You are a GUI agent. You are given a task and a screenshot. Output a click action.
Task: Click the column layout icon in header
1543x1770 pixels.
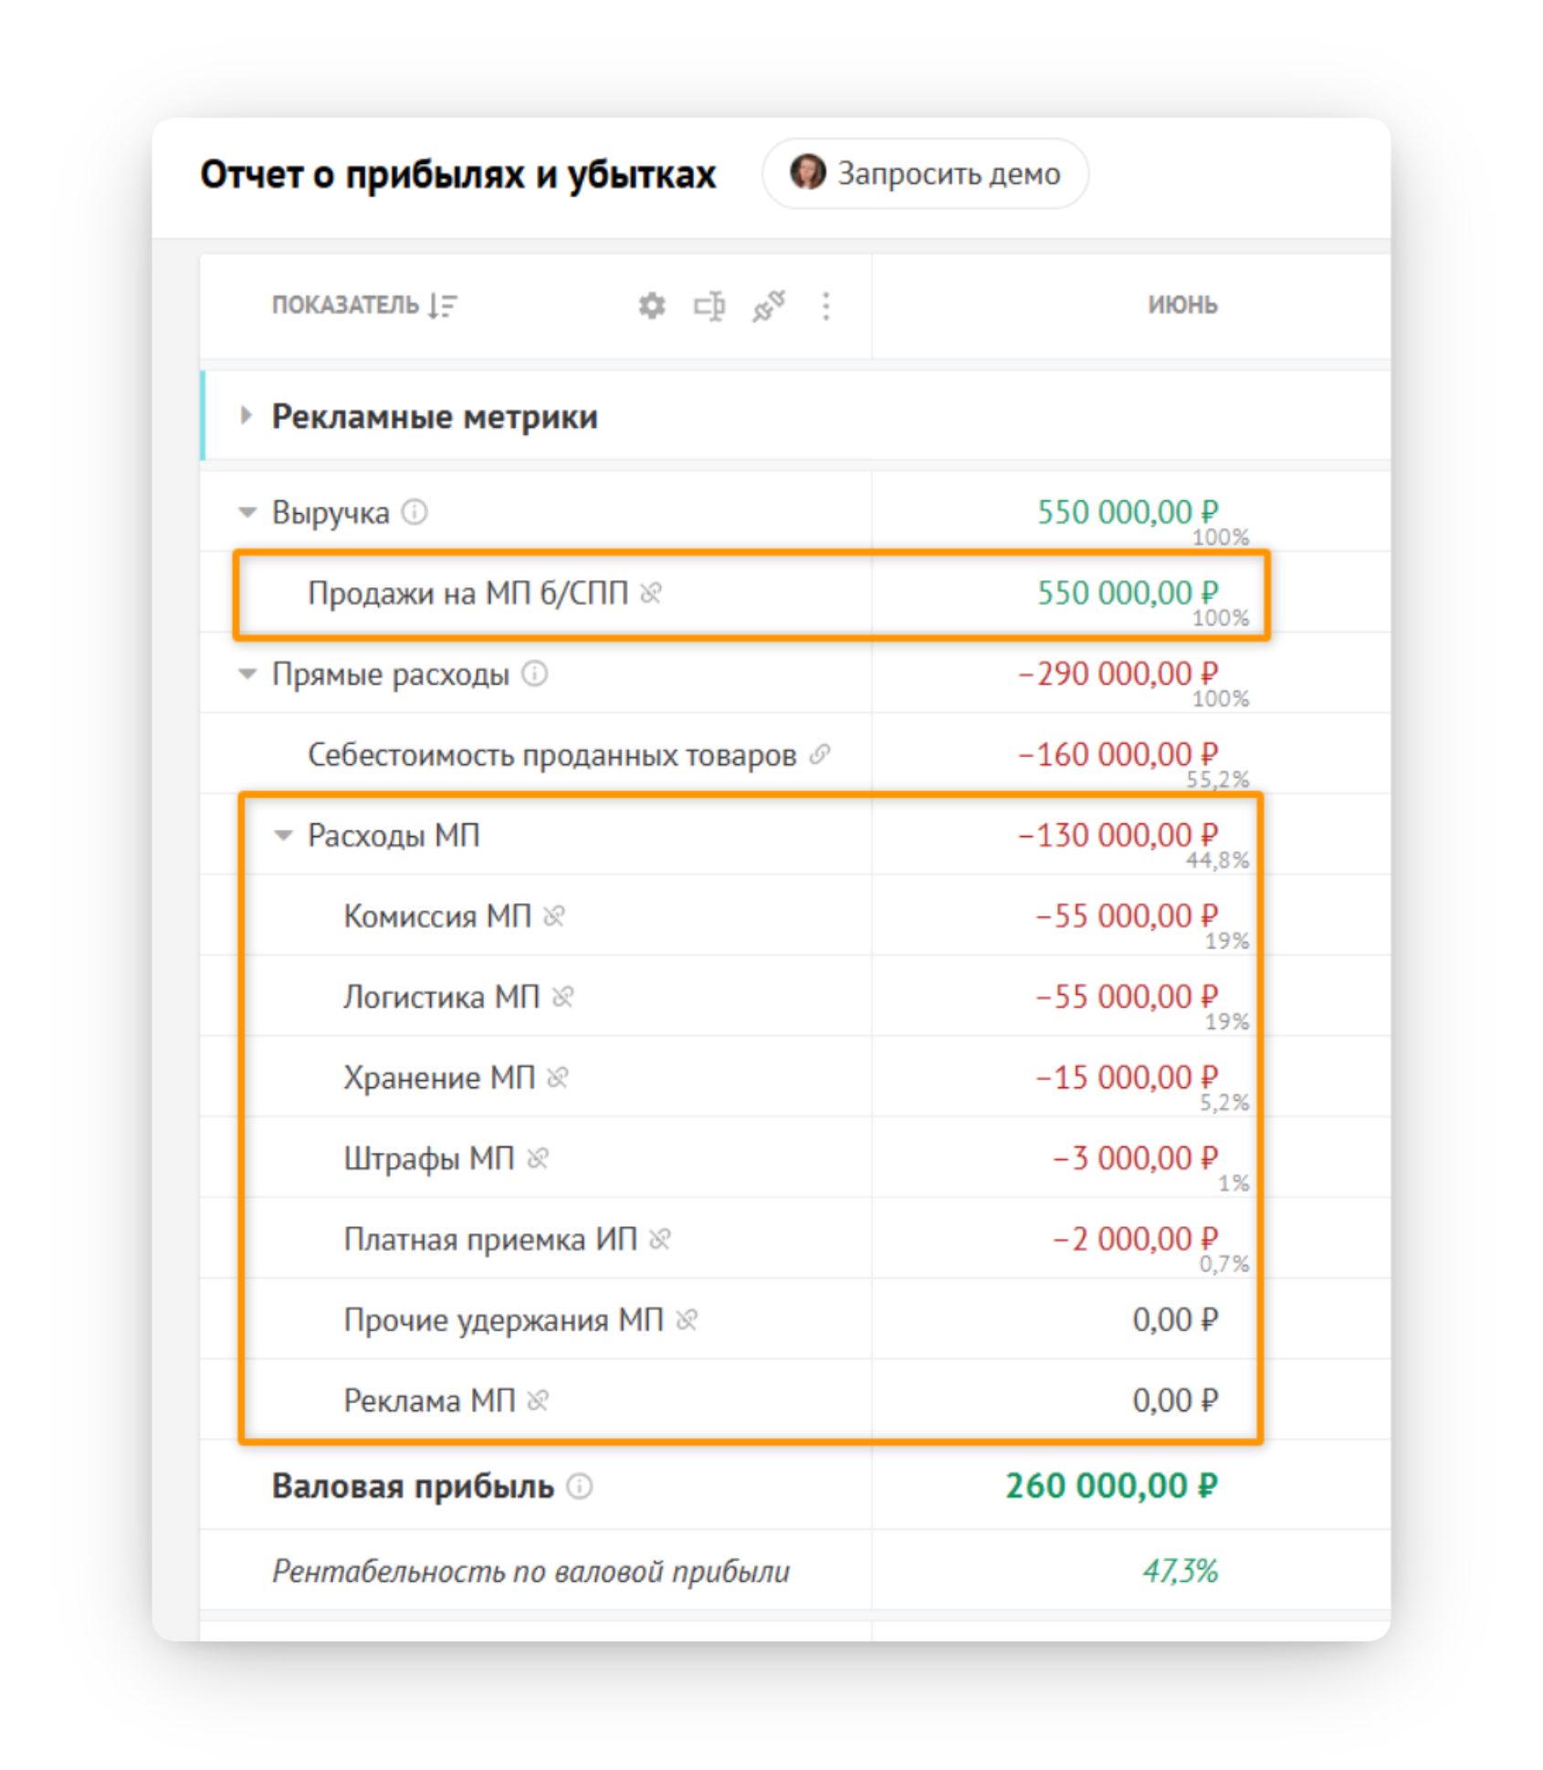point(709,306)
